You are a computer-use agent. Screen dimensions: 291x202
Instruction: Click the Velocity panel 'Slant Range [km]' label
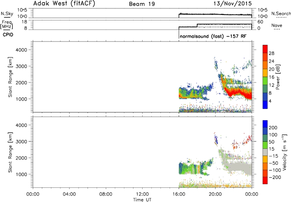pyautogui.click(x=10, y=152)
